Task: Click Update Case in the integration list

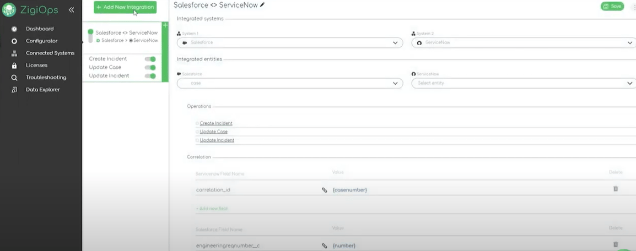Action: [105, 67]
